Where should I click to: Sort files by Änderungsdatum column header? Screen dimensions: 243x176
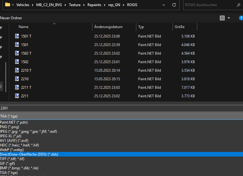point(108,27)
